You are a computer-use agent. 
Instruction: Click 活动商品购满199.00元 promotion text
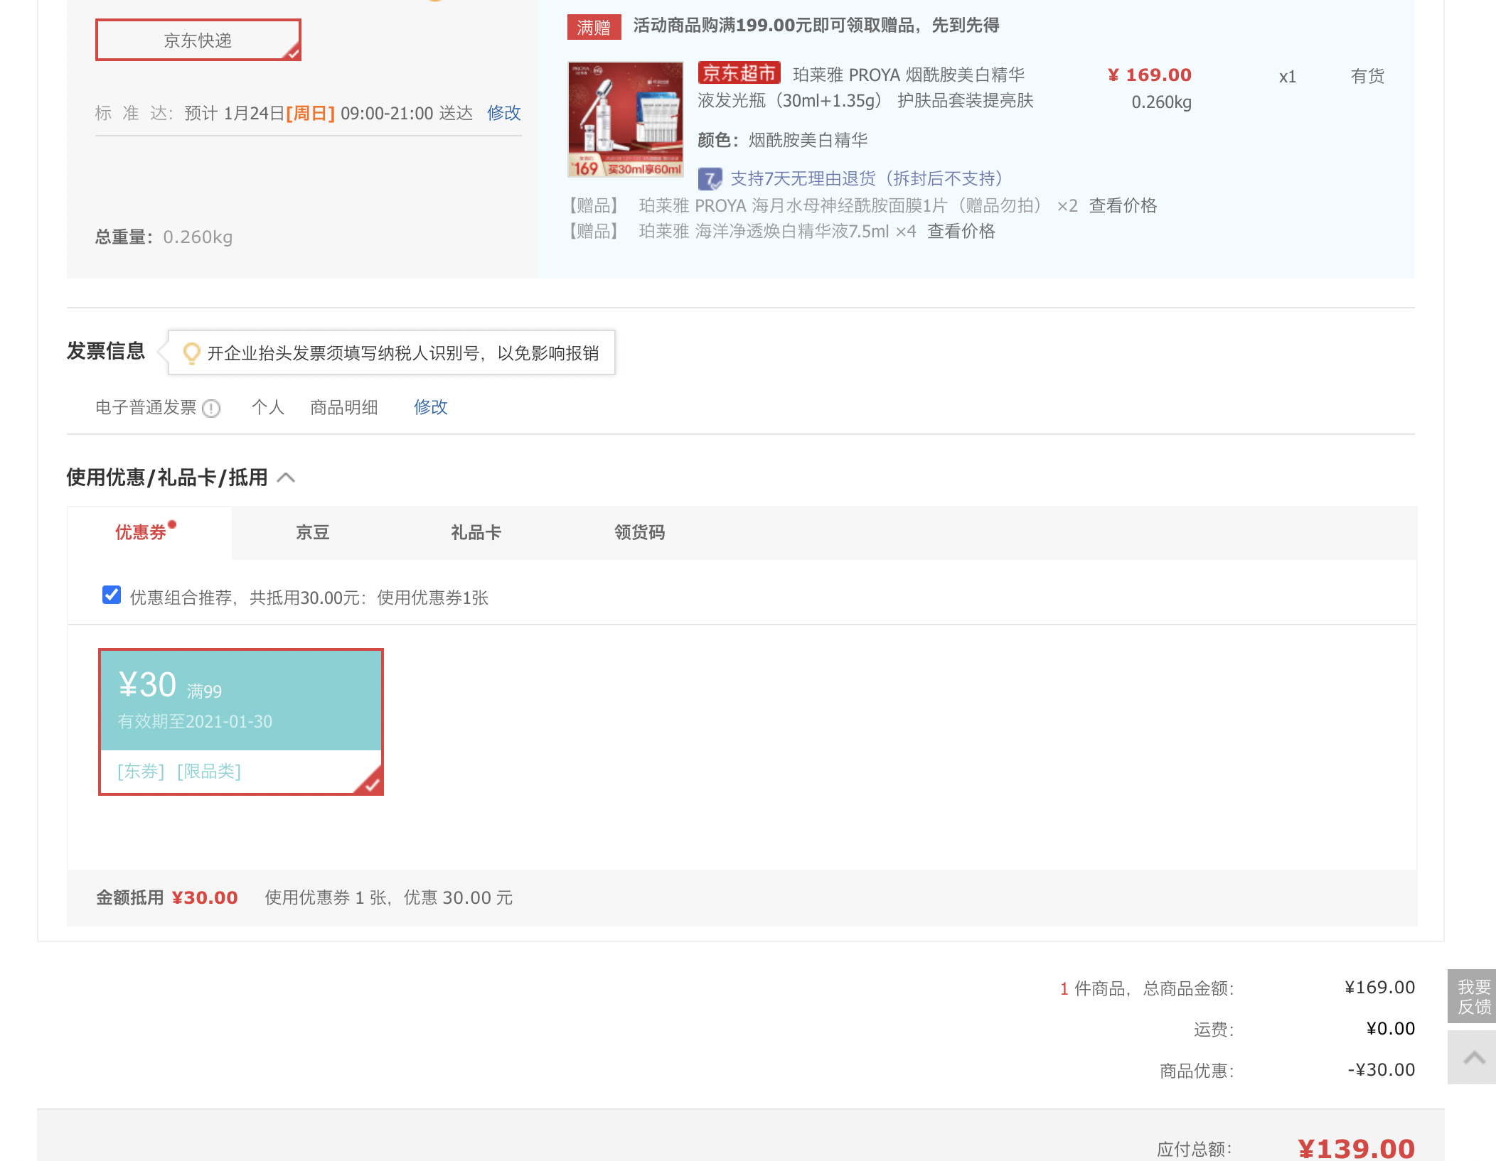(816, 26)
